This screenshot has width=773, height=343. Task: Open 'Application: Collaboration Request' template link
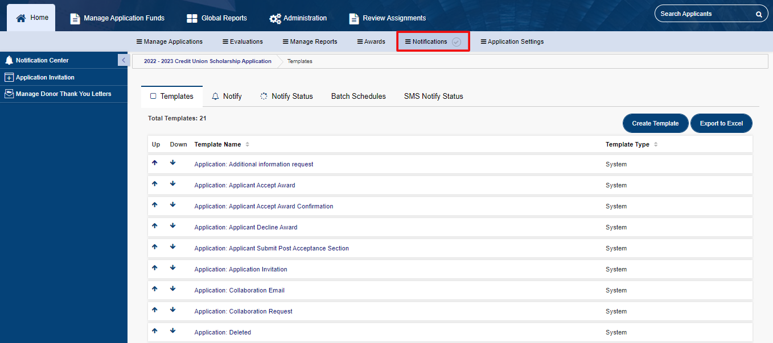[244, 311]
